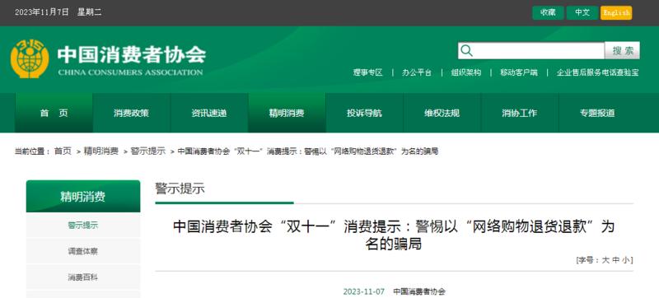Set font size to 大
The image size is (659, 298).
pyautogui.click(x=605, y=260)
